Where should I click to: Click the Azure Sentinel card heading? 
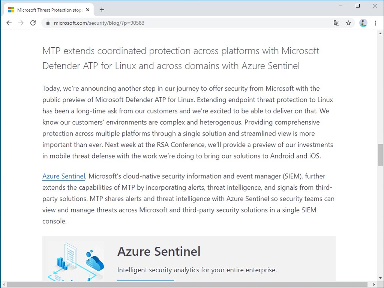[159, 251]
